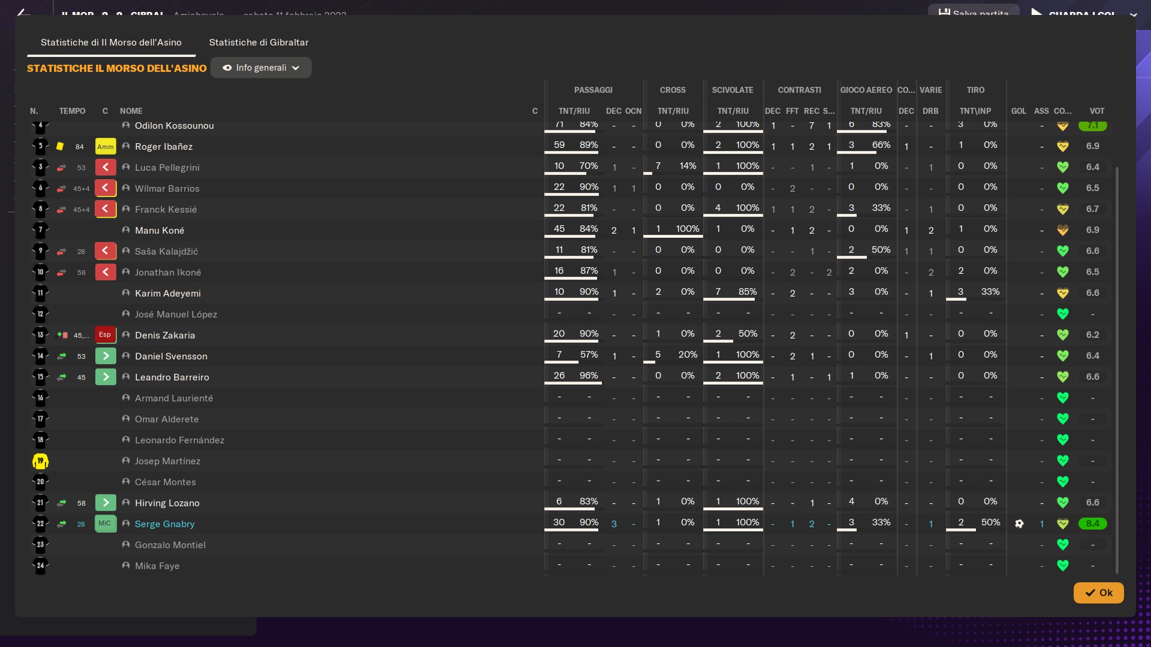
Task: Sort by GOL column header
Action: [x=1019, y=111]
